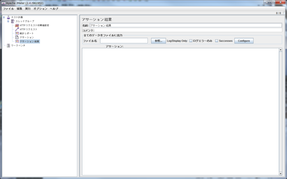Select HTTP リクエスト初期値設定 tree item
This screenshot has height=179, width=287.
click(34, 25)
